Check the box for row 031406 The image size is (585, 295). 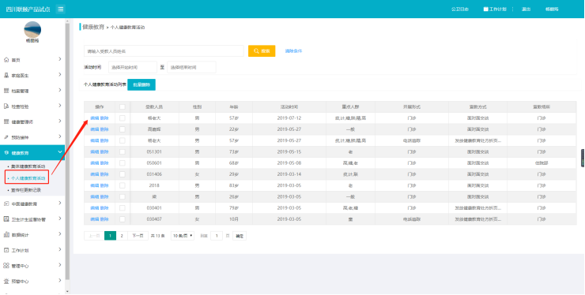click(x=123, y=174)
